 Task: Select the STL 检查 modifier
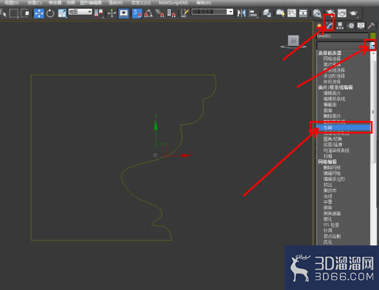click(x=331, y=225)
